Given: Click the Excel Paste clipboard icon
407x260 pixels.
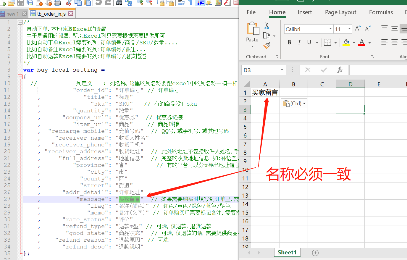Looking at the screenshot, I should point(253,29).
